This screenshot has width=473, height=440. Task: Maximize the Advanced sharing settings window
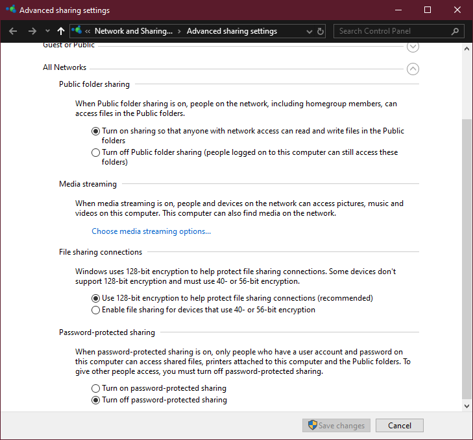pos(428,10)
